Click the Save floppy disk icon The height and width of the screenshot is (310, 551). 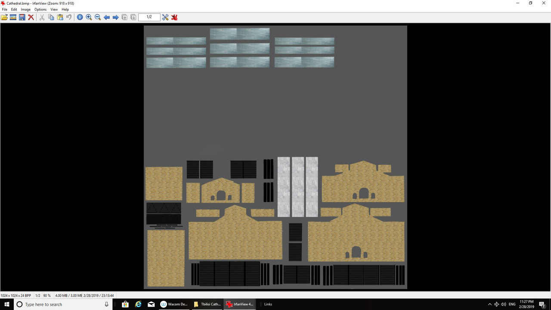pyautogui.click(x=22, y=17)
